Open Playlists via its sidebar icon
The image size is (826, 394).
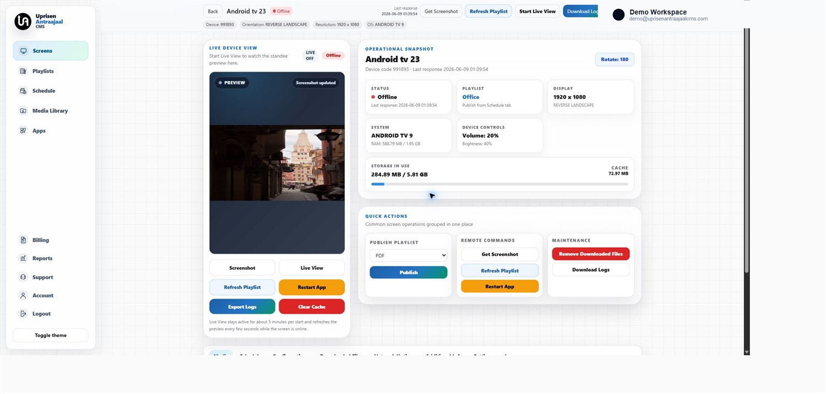point(23,71)
